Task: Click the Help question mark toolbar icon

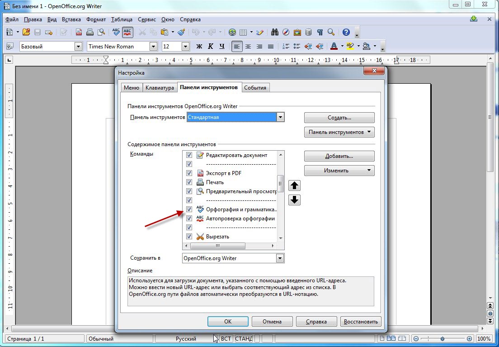Action: pyautogui.click(x=346, y=32)
